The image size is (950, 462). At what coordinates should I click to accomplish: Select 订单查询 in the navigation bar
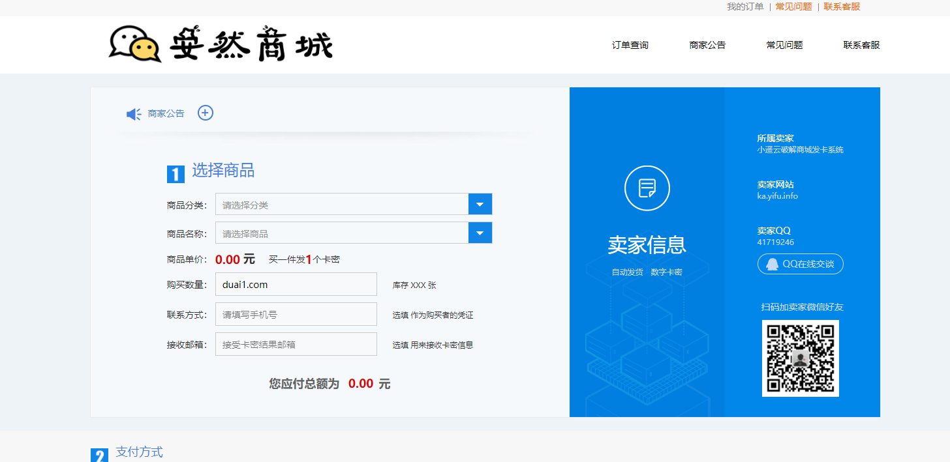(629, 44)
